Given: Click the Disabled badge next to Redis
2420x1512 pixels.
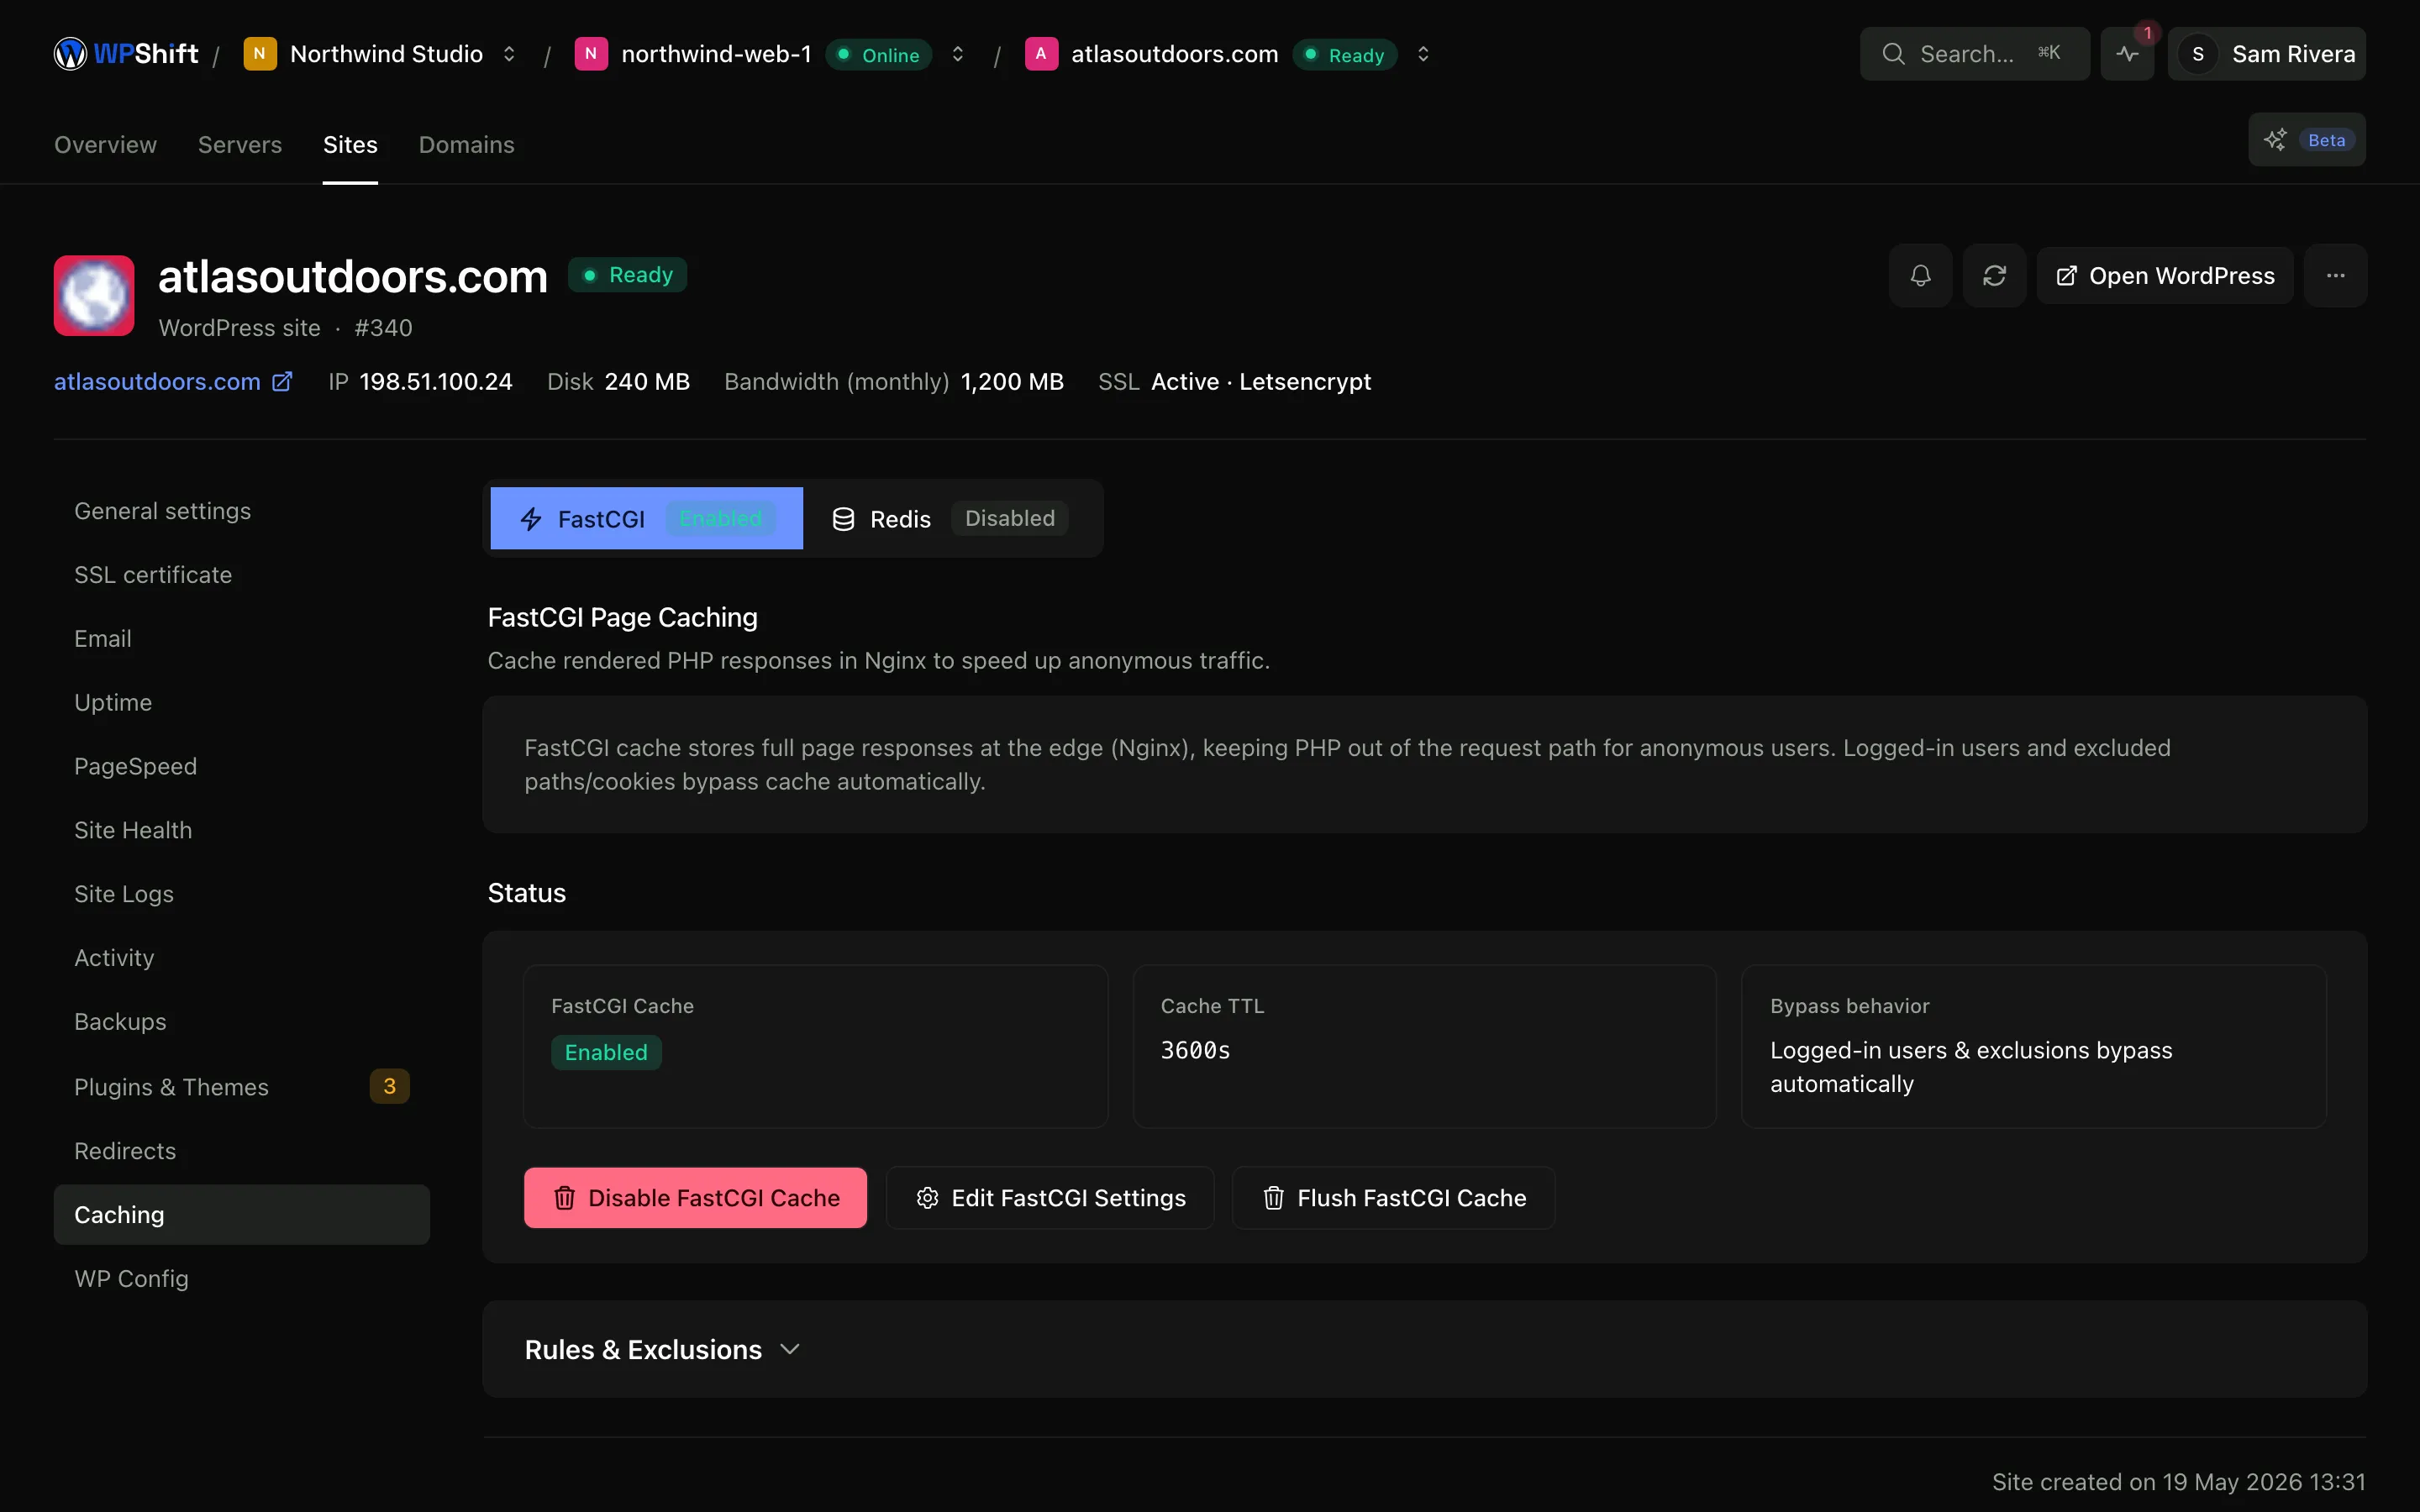Looking at the screenshot, I should pos(1009,518).
